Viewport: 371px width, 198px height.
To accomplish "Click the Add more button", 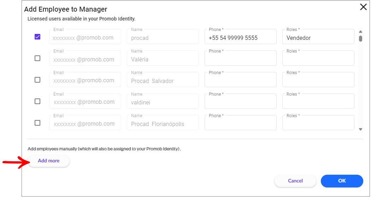I will tap(49, 161).
